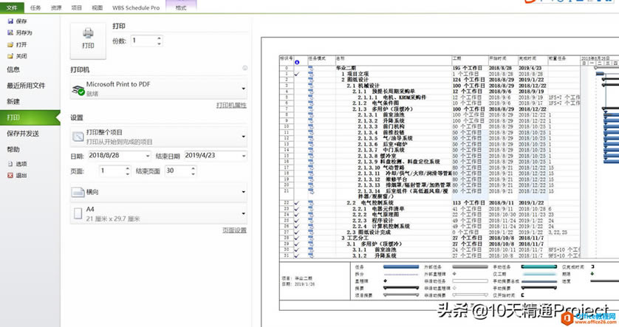619x327 pixels.
Task: Click the Open (打开) folder icon
Action: point(10,44)
